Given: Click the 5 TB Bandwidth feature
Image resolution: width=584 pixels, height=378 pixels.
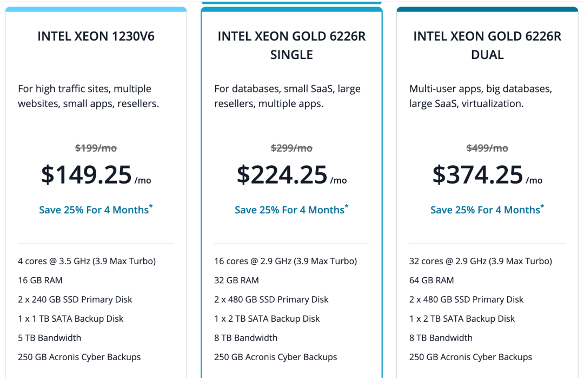Looking at the screenshot, I should tap(50, 338).
